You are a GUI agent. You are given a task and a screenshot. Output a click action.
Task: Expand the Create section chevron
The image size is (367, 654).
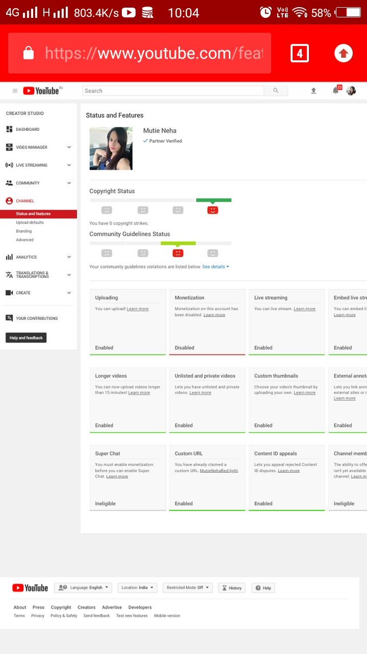click(69, 293)
